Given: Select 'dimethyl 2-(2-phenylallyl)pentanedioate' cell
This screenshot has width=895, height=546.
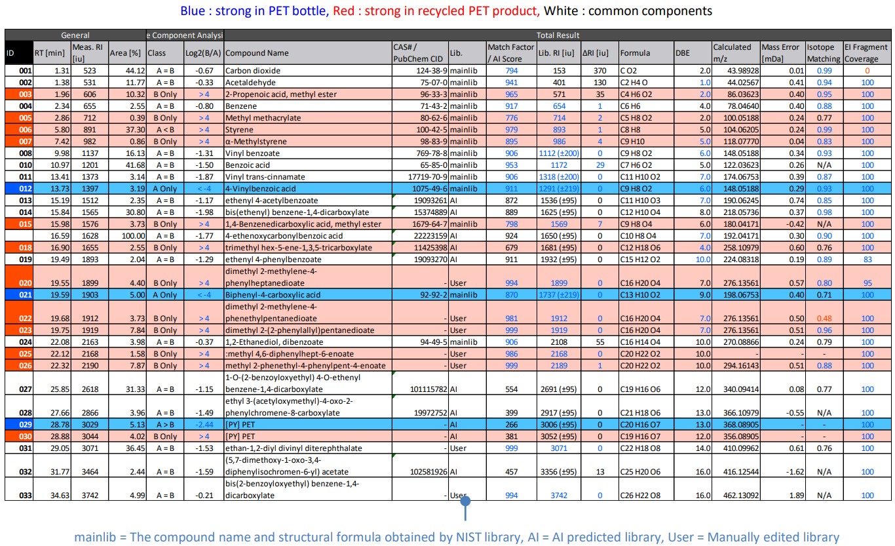Looking at the screenshot, I should (307, 330).
